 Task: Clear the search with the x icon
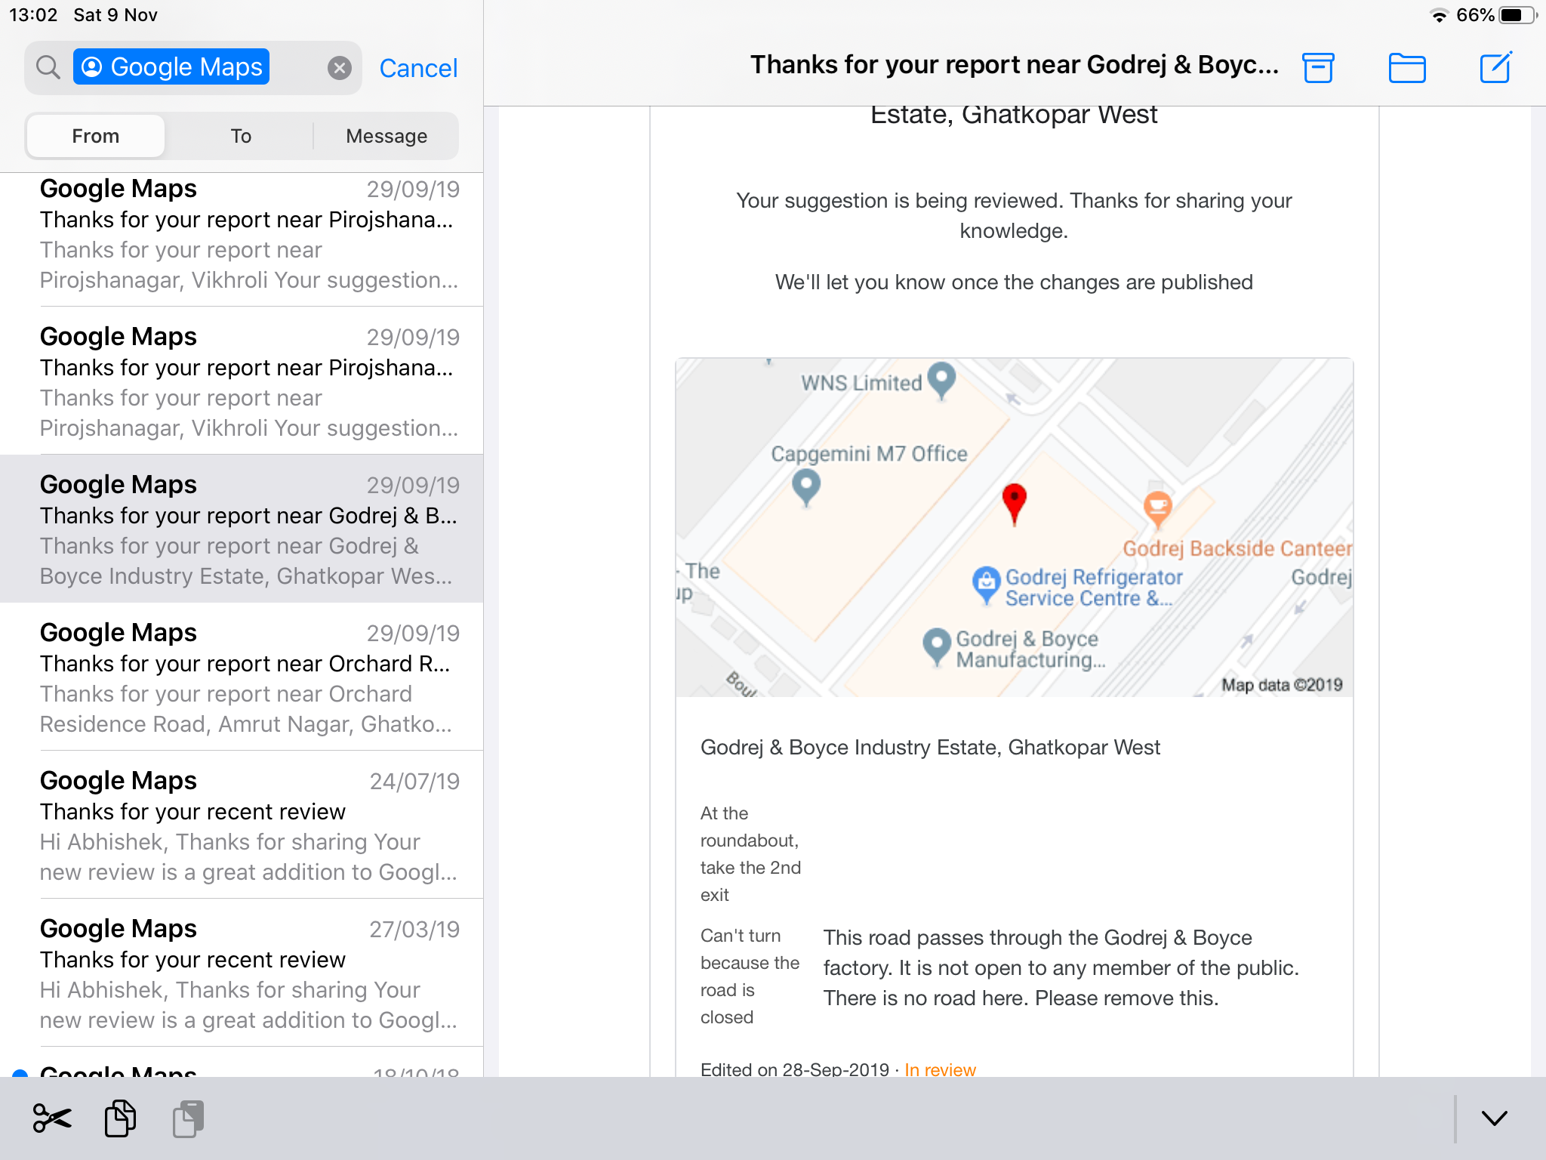pos(340,67)
